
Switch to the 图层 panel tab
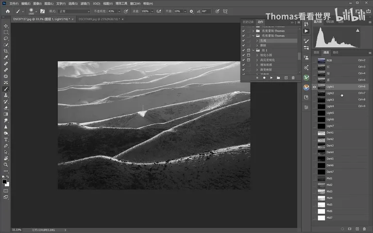coord(316,52)
